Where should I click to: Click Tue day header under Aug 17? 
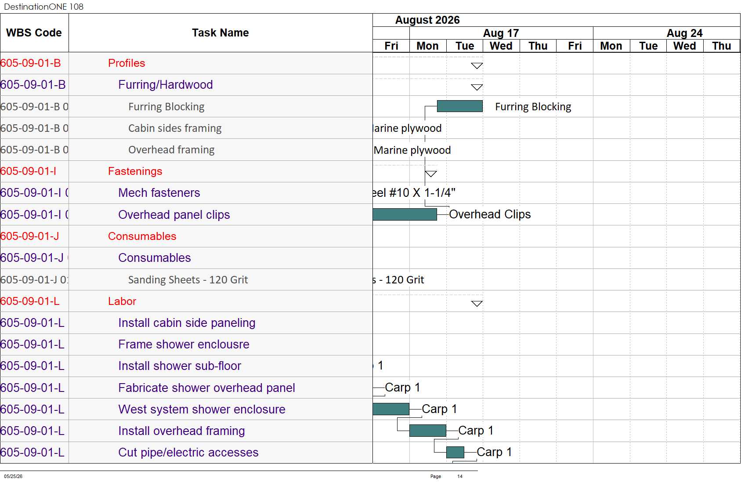click(x=465, y=46)
